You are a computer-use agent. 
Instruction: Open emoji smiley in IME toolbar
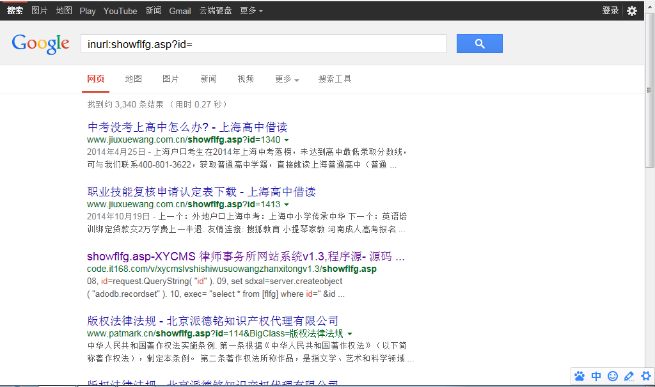[612, 376]
